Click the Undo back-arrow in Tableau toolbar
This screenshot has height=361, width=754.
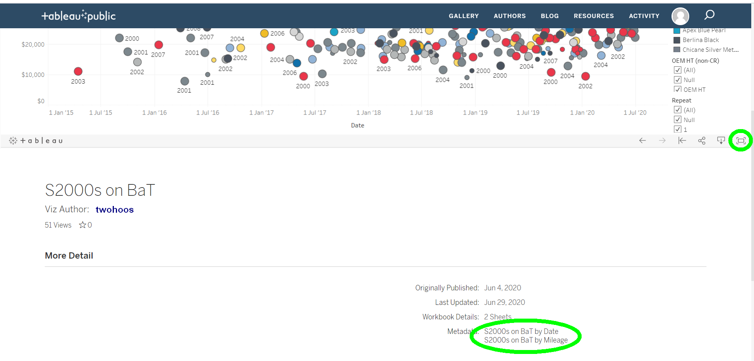[x=642, y=140]
